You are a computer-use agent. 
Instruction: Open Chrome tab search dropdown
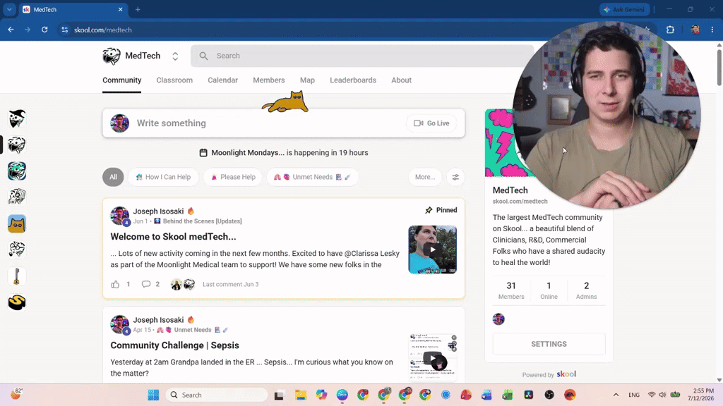[9, 9]
